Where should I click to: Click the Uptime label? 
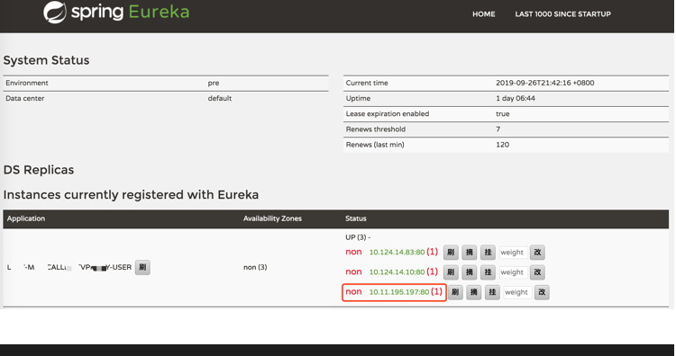[358, 99]
